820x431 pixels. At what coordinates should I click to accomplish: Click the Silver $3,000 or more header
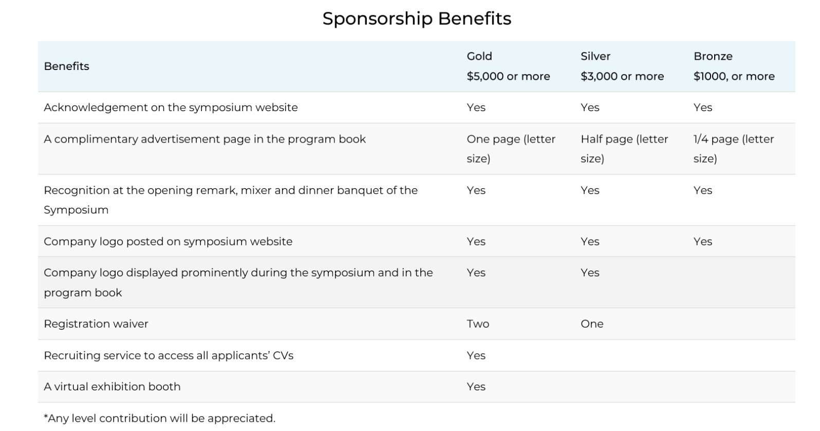[x=622, y=66]
